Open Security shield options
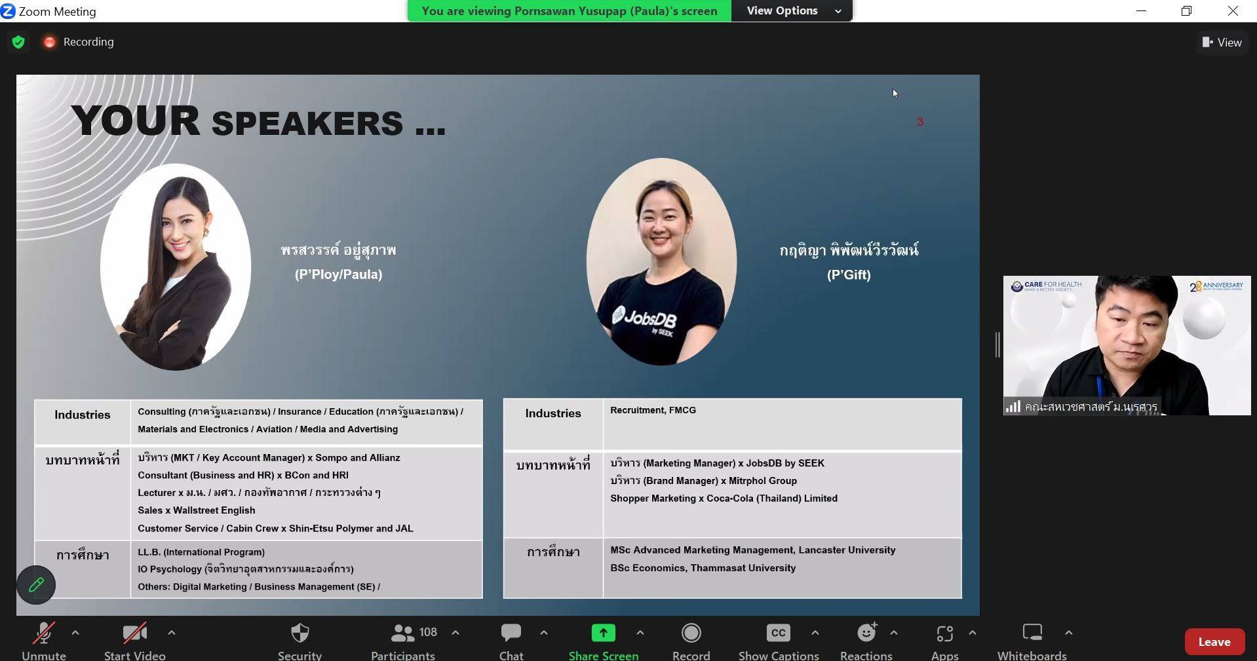The height and width of the screenshot is (661, 1257). coord(300,641)
